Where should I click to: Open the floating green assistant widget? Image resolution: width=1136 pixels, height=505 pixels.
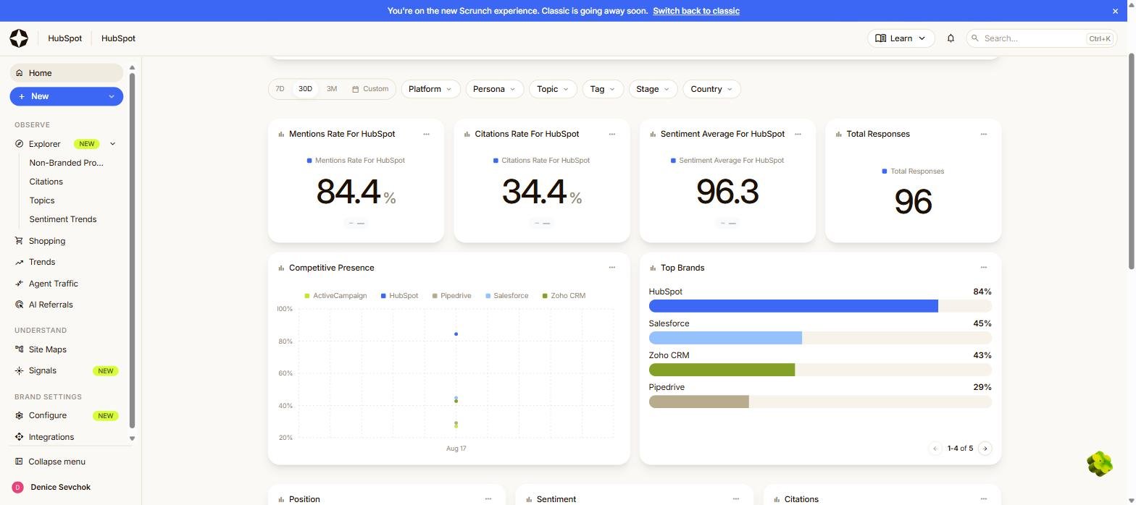(1100, 464)
